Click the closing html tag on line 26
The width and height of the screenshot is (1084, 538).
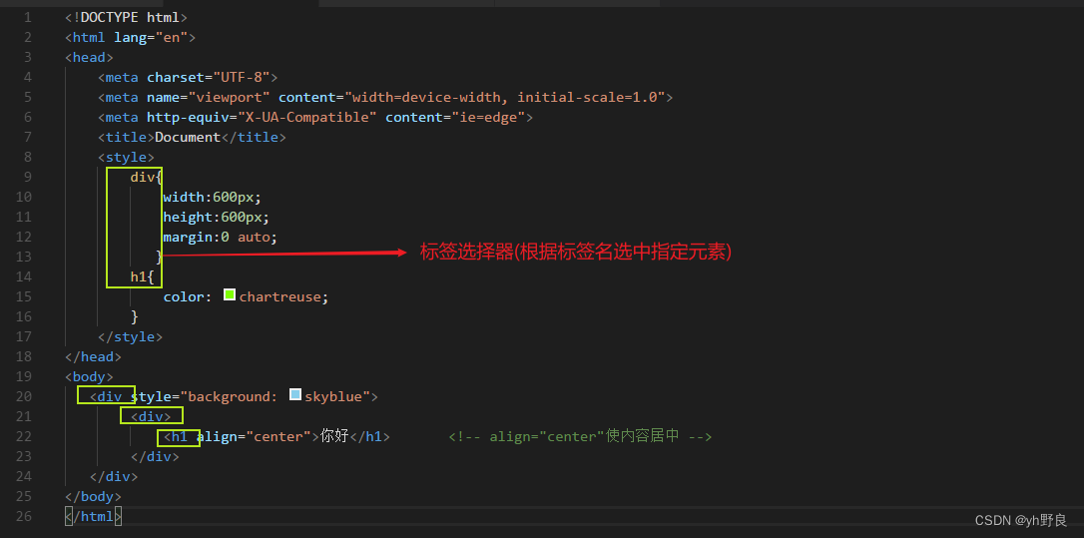click(94, 517)
